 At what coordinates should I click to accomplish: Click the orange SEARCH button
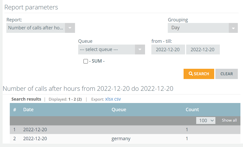point(199,74)
